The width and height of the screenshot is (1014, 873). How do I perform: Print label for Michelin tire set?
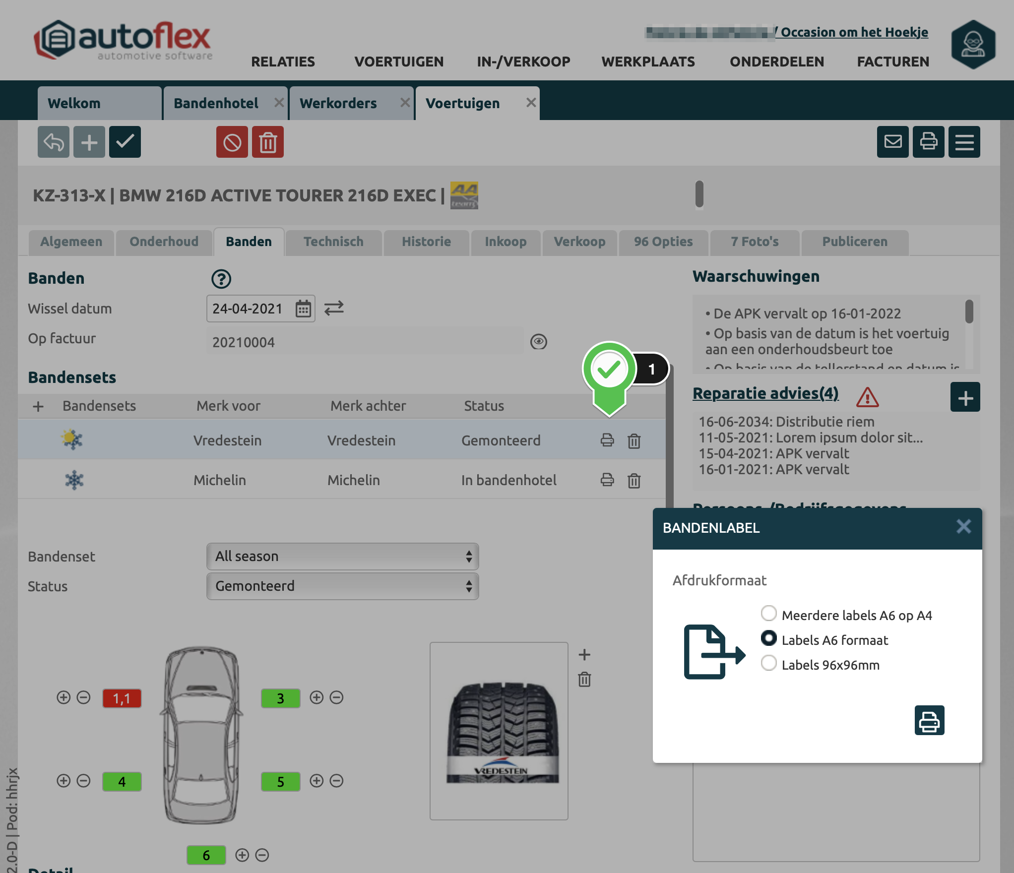(607, 480)
